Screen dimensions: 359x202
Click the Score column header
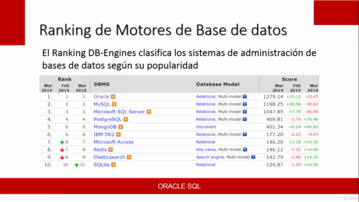pos(289,79)
